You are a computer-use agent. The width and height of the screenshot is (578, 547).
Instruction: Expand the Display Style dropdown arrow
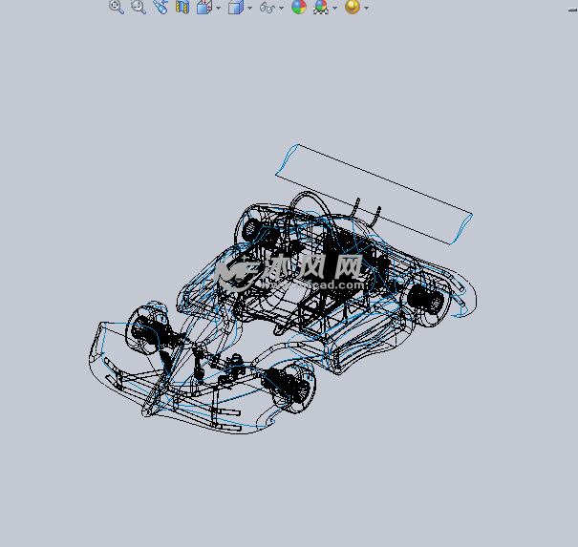249,9
